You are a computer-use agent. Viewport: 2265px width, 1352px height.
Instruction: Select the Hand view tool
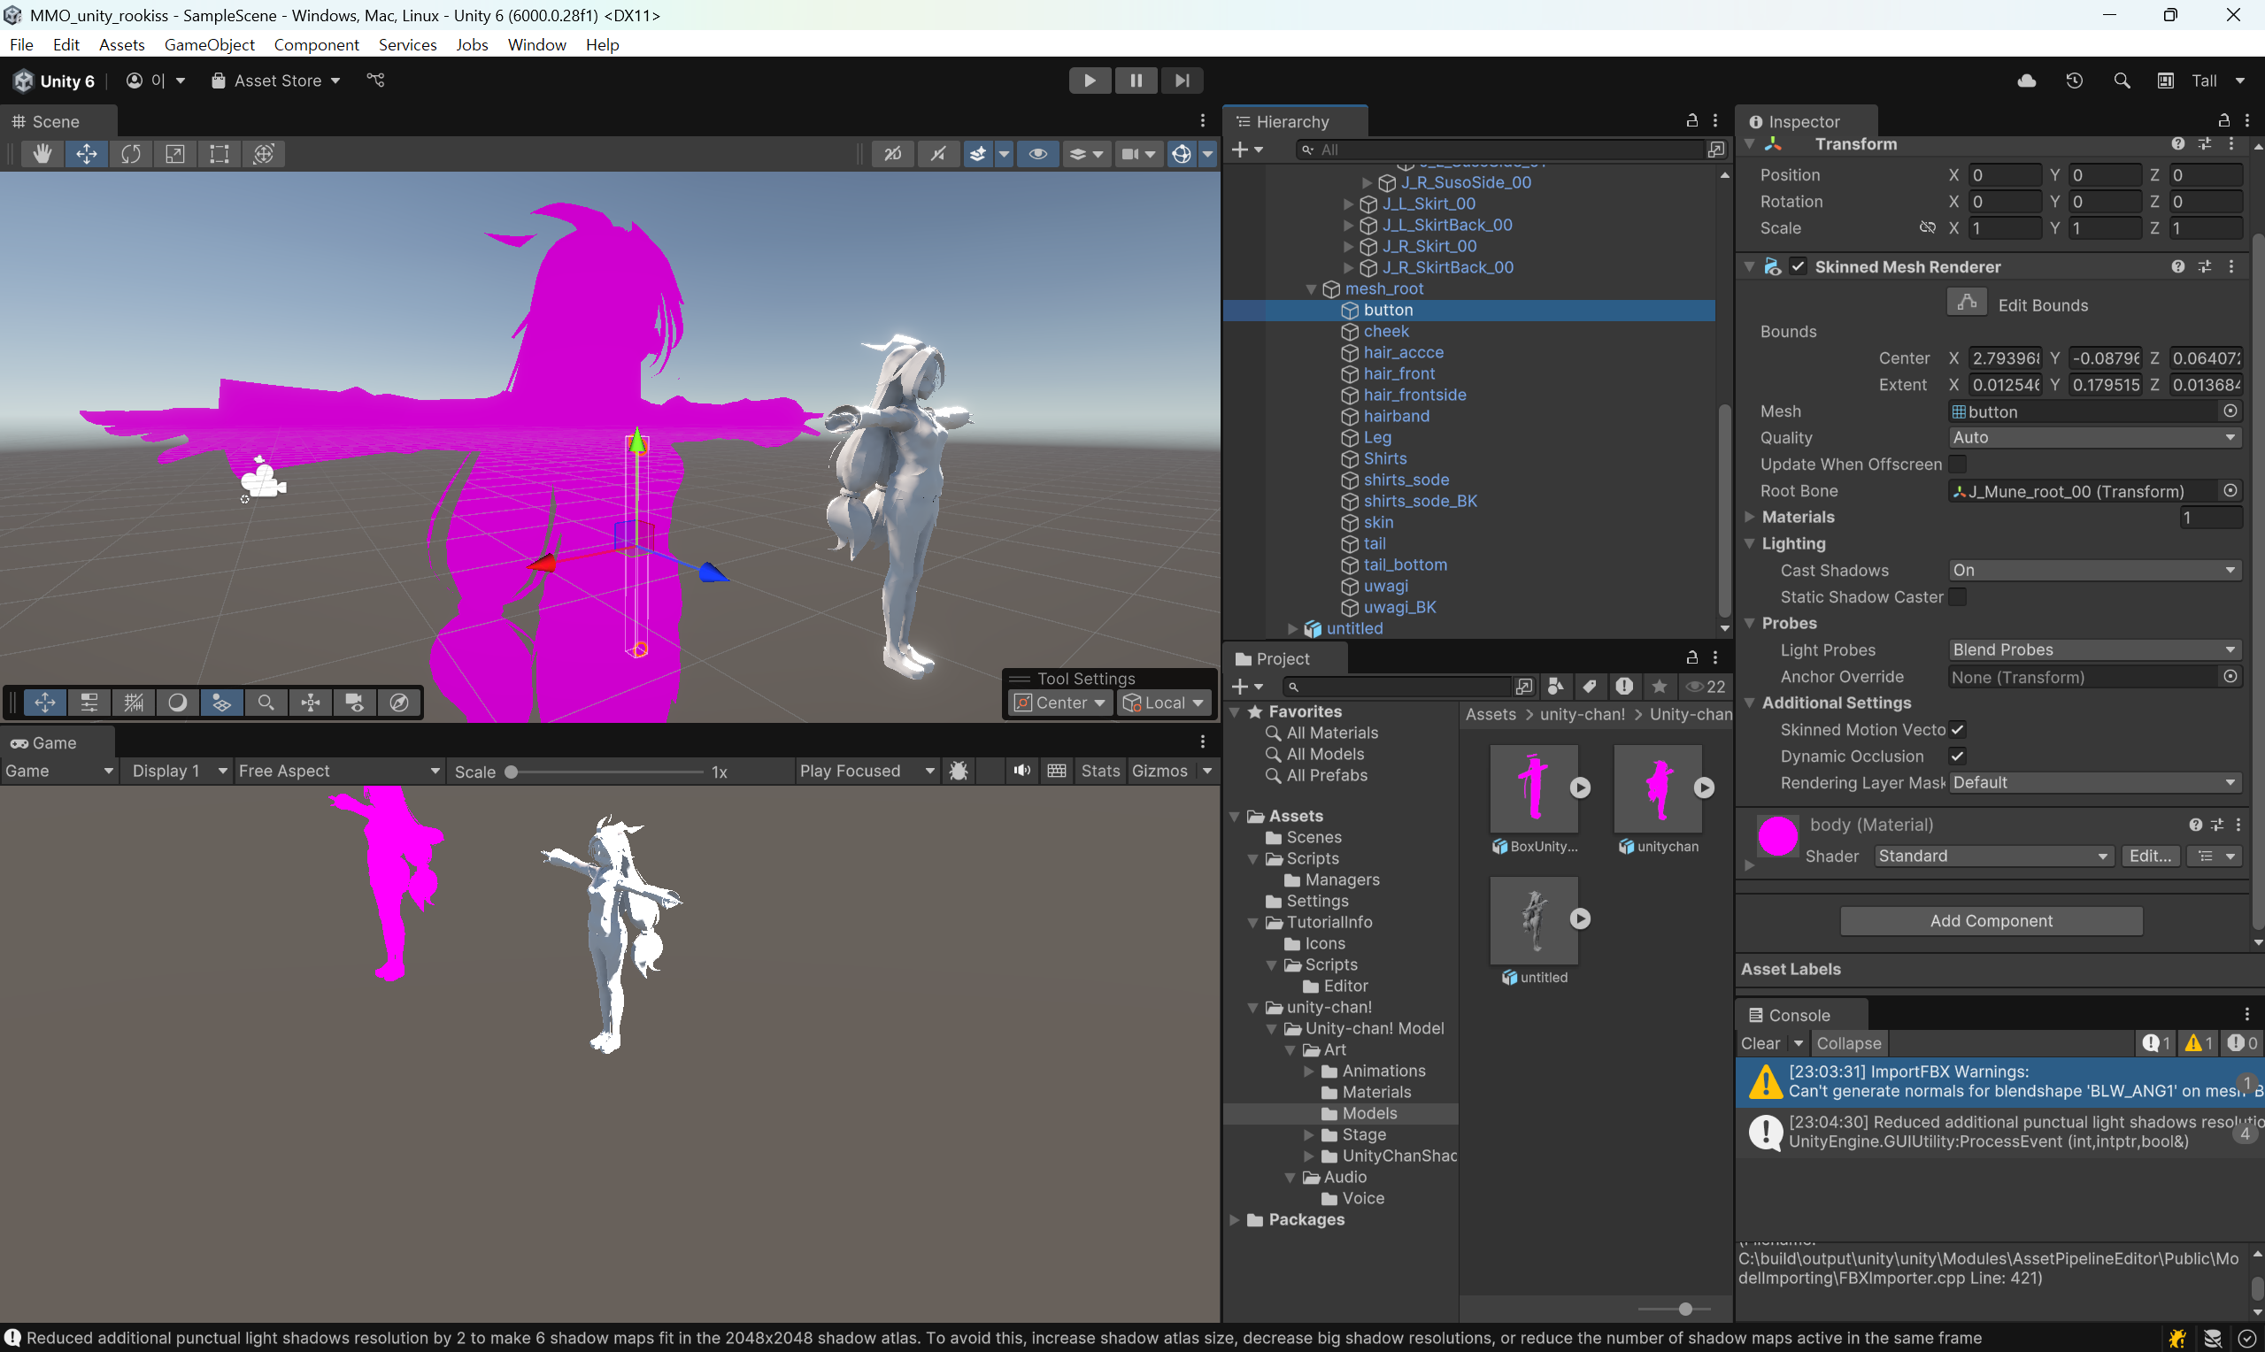pyautogui.click(x=42, y=154)
